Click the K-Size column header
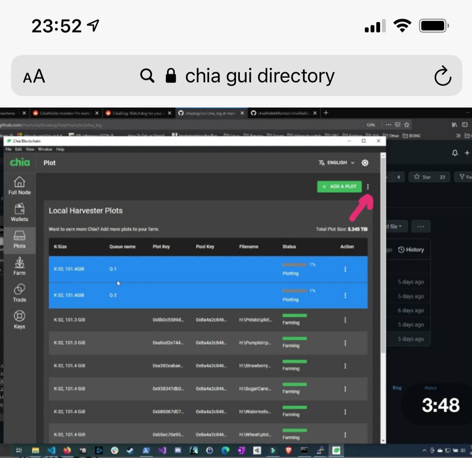This screenshot has width=472, height=458. (x=60, y=247)
